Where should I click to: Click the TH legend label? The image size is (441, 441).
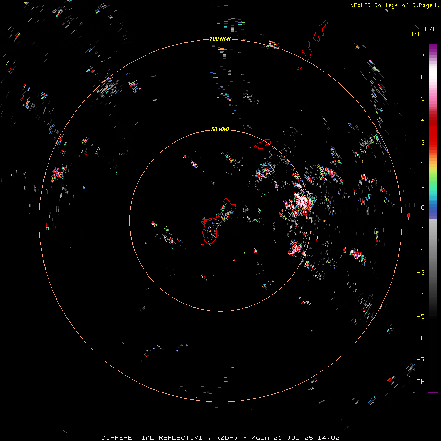[421, 382]
